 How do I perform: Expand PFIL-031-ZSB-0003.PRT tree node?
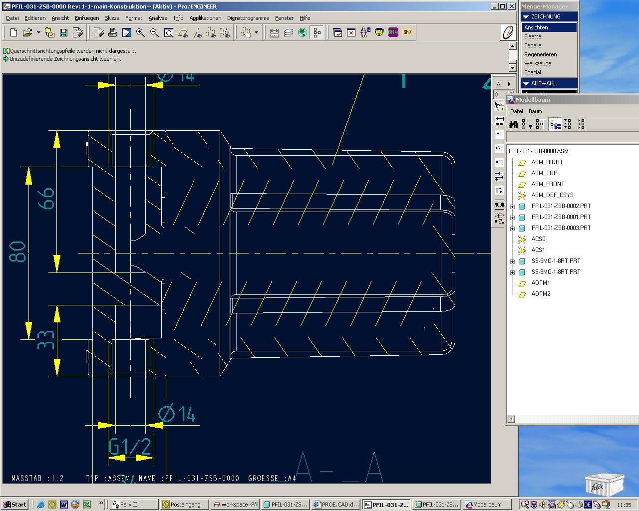tap(512, 229)
